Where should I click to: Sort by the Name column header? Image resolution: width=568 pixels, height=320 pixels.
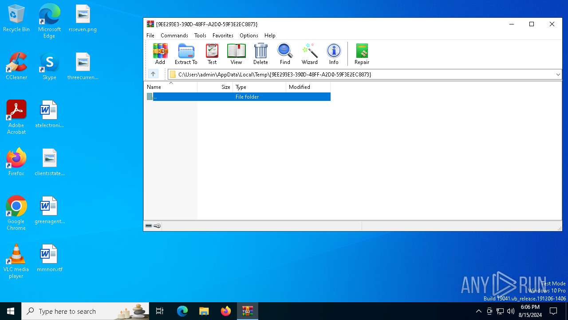[171, 87]
